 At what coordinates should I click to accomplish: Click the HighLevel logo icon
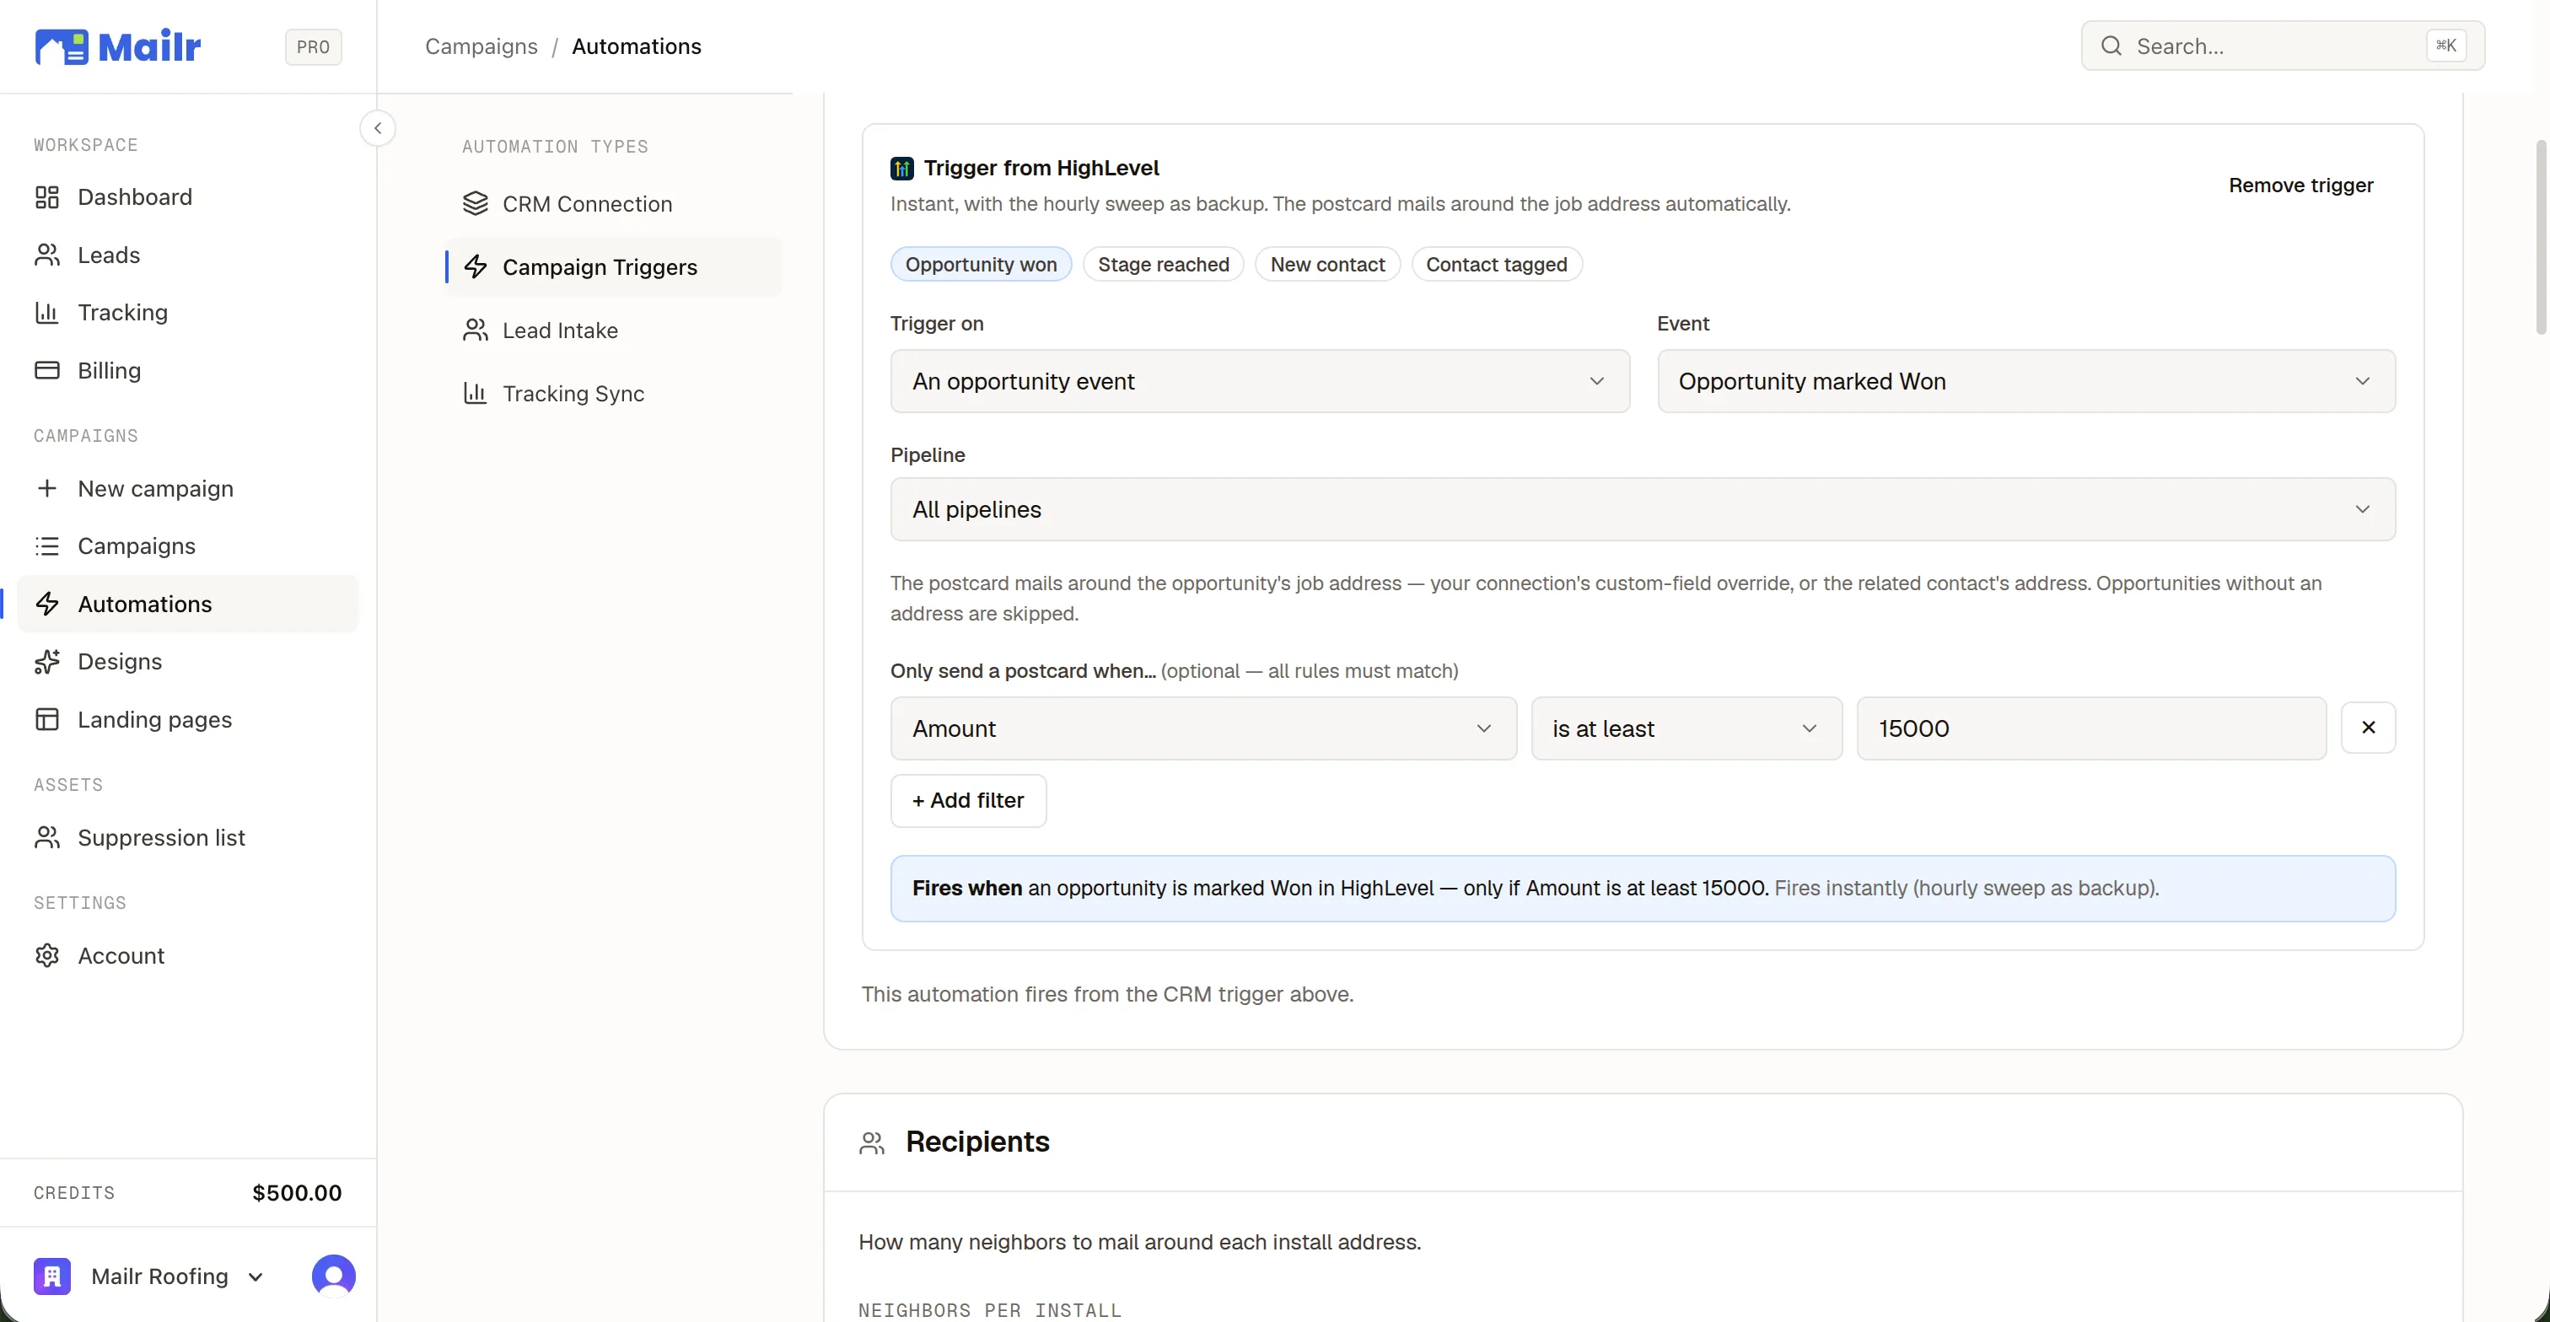(x=901, y=169)
